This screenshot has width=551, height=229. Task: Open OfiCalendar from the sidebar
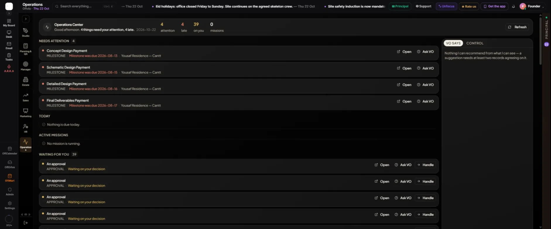tap(10, 151)
